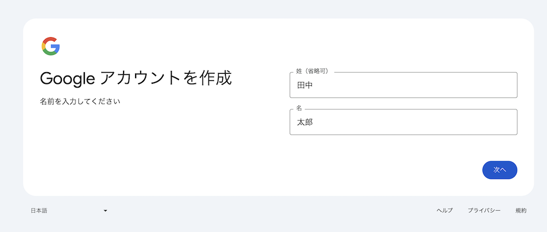Focus the 姓（省略可）input field

pyautogui.click(x=403, y=85)
